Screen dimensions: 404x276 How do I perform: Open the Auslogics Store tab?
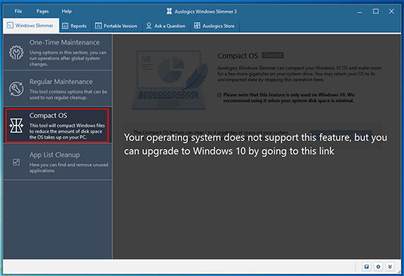click(x=214, y=26)
